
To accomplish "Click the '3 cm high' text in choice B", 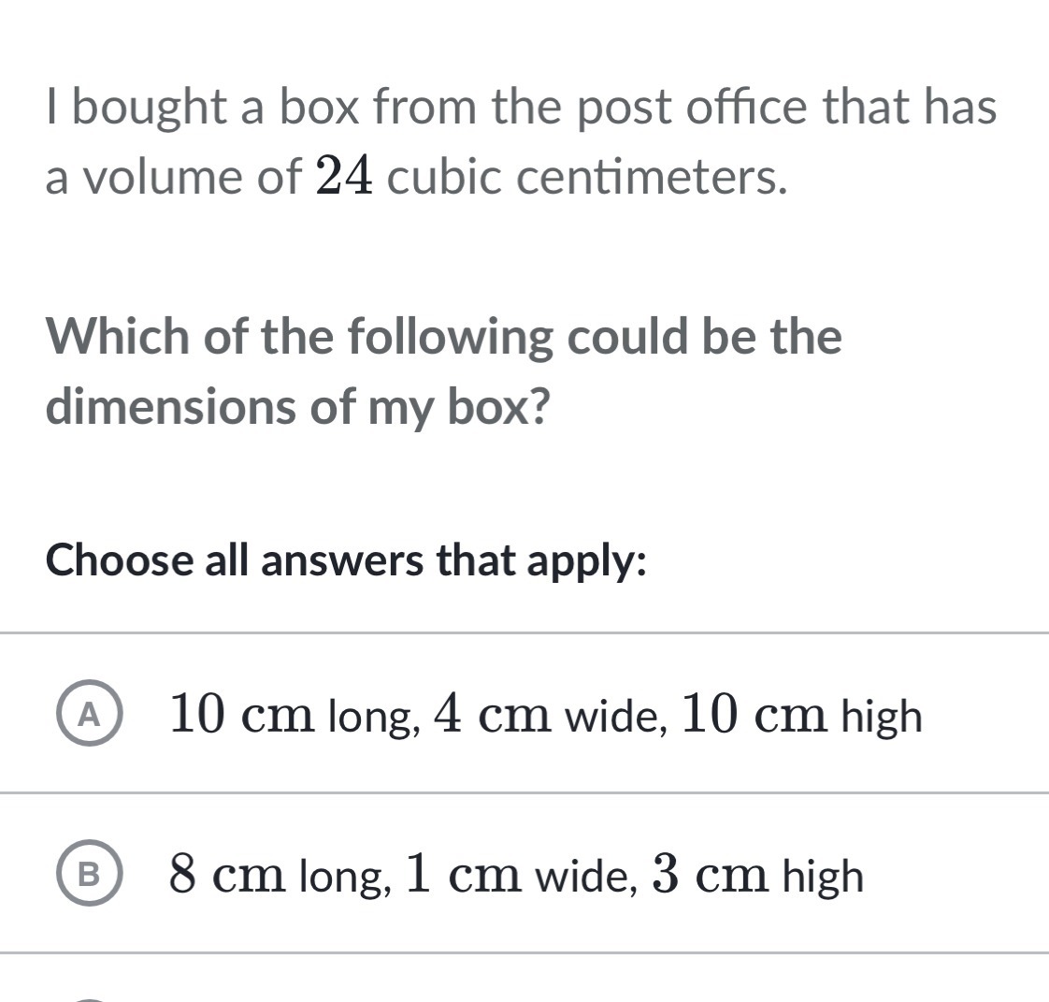I will pos(758,876).
